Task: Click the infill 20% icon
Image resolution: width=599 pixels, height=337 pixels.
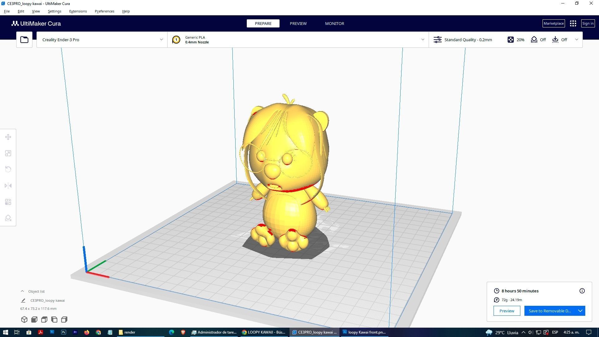Action: [x=511, y=40]
